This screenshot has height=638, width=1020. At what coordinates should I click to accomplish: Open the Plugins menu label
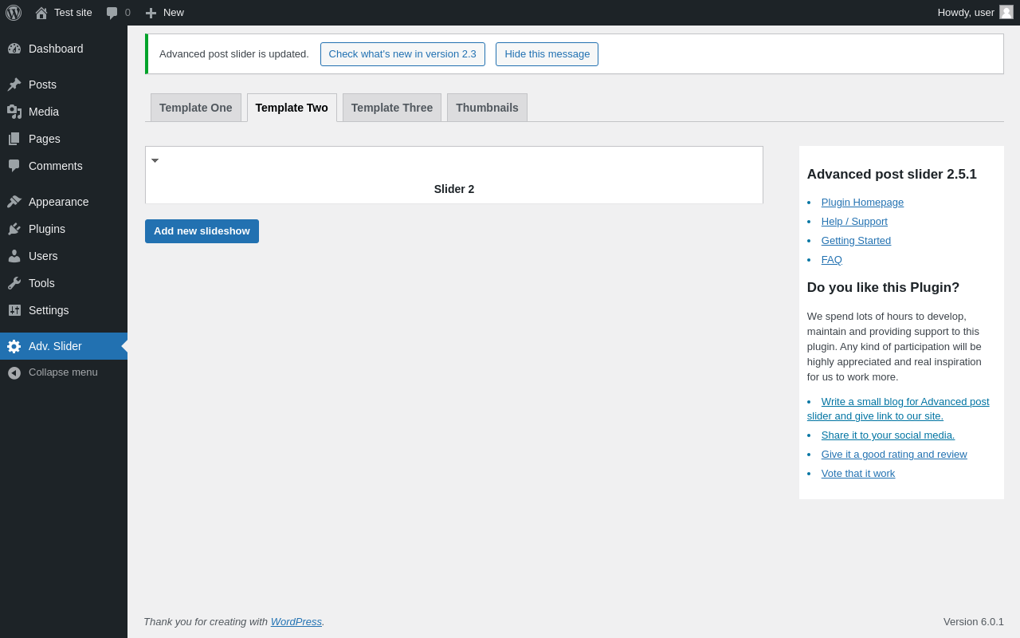pyautogui.click(x=47, y=229)
